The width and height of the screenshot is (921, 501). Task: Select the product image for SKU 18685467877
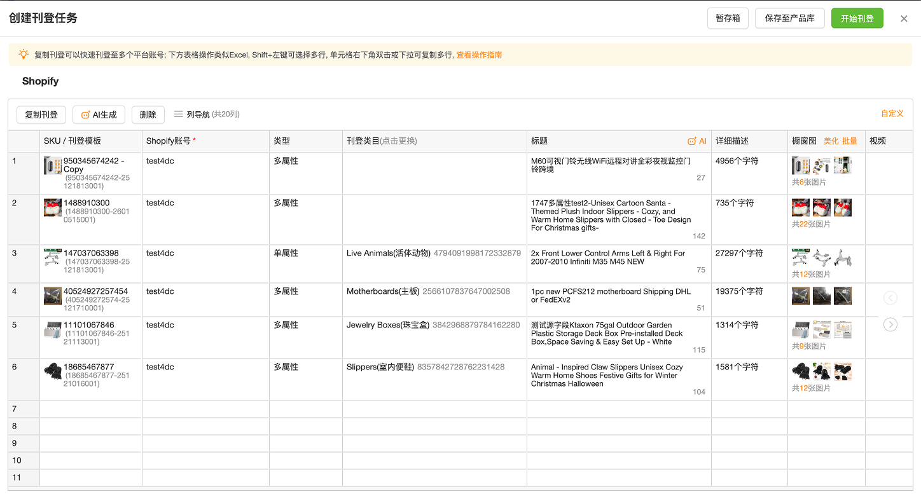tap(53, 371)
